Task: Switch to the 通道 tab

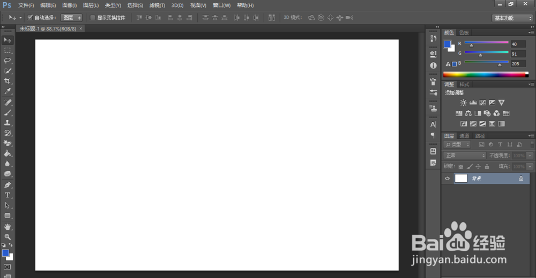Action: (x=464, y=136)
